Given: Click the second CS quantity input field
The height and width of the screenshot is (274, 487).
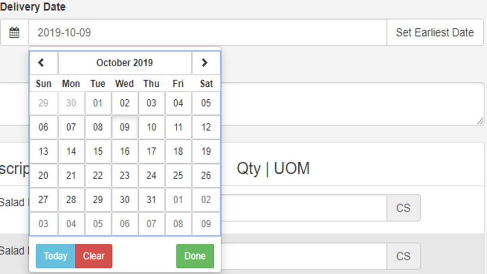Looking at the screenshot, I should click(304, 256).
